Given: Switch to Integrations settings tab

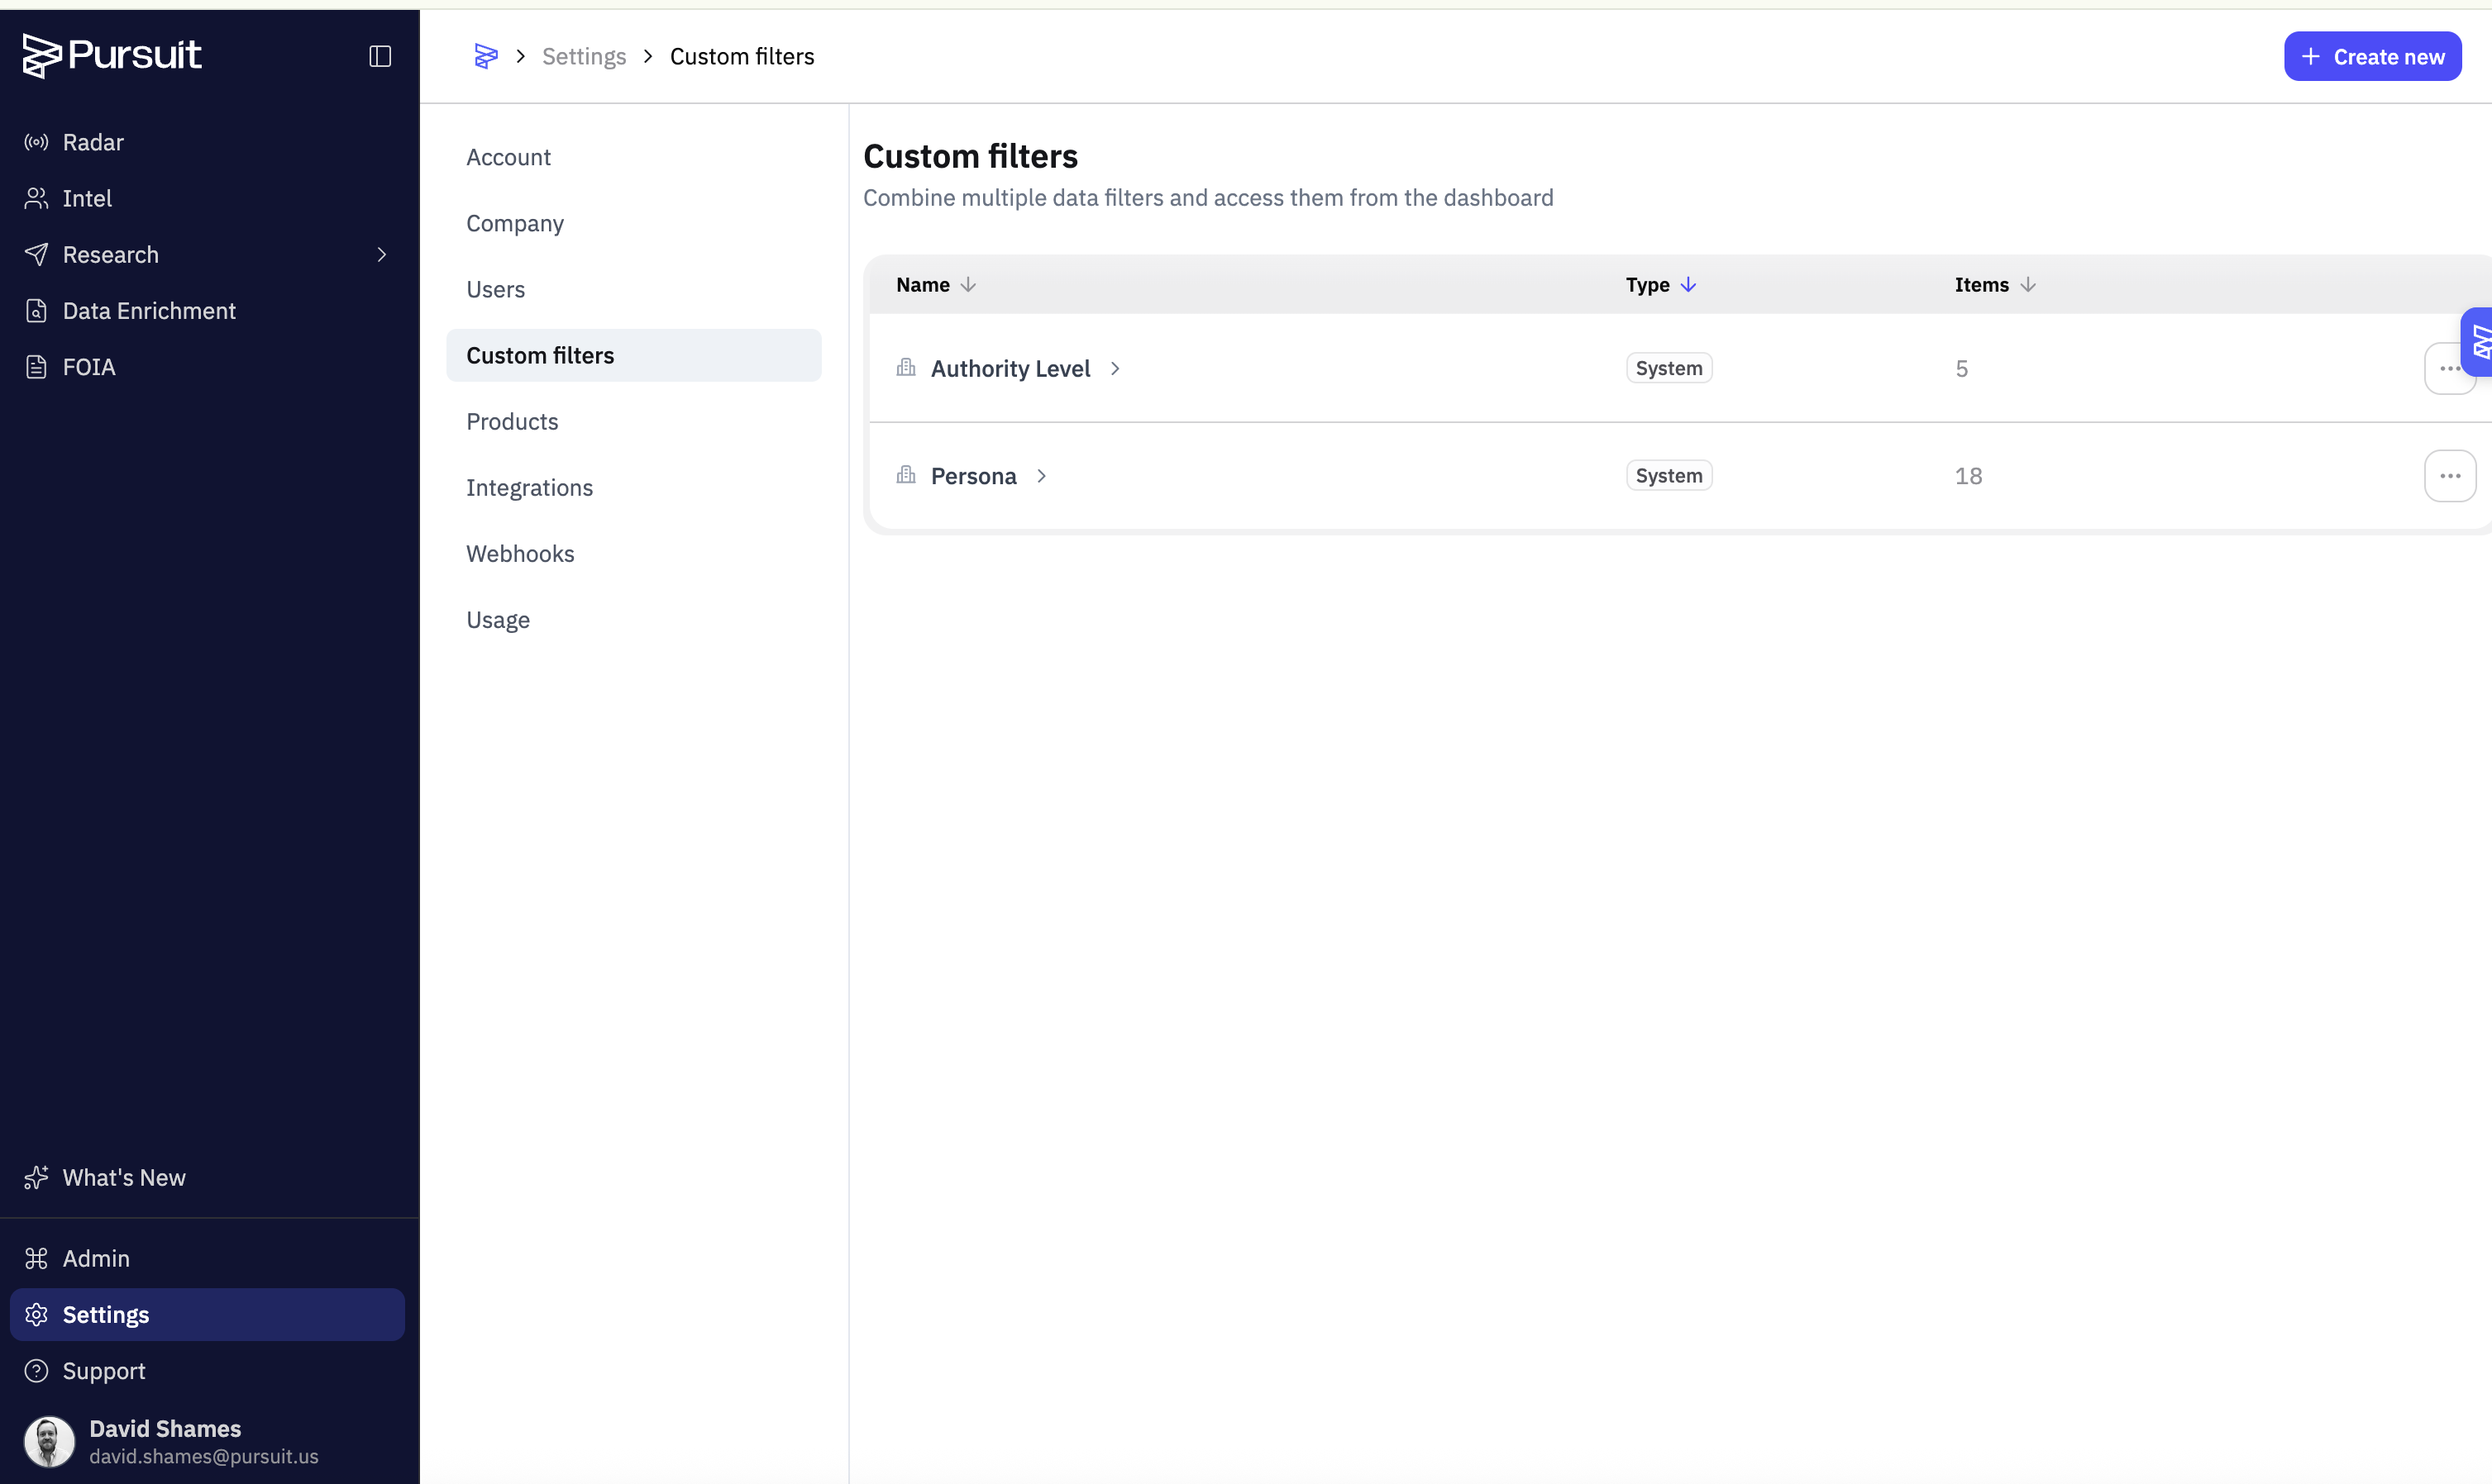Looking at the screenshot, I should [529, 488].
